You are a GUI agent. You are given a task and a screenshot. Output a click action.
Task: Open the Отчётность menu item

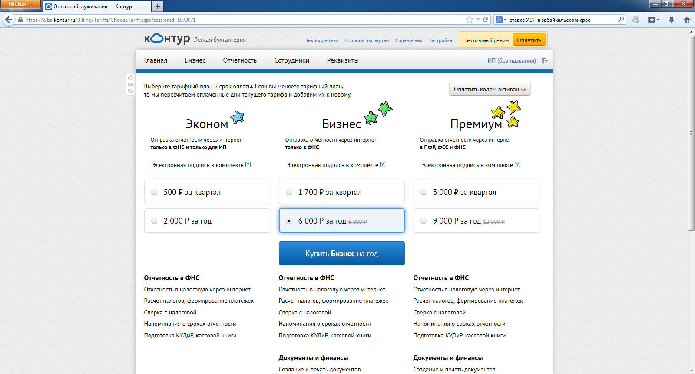point(240,60)
